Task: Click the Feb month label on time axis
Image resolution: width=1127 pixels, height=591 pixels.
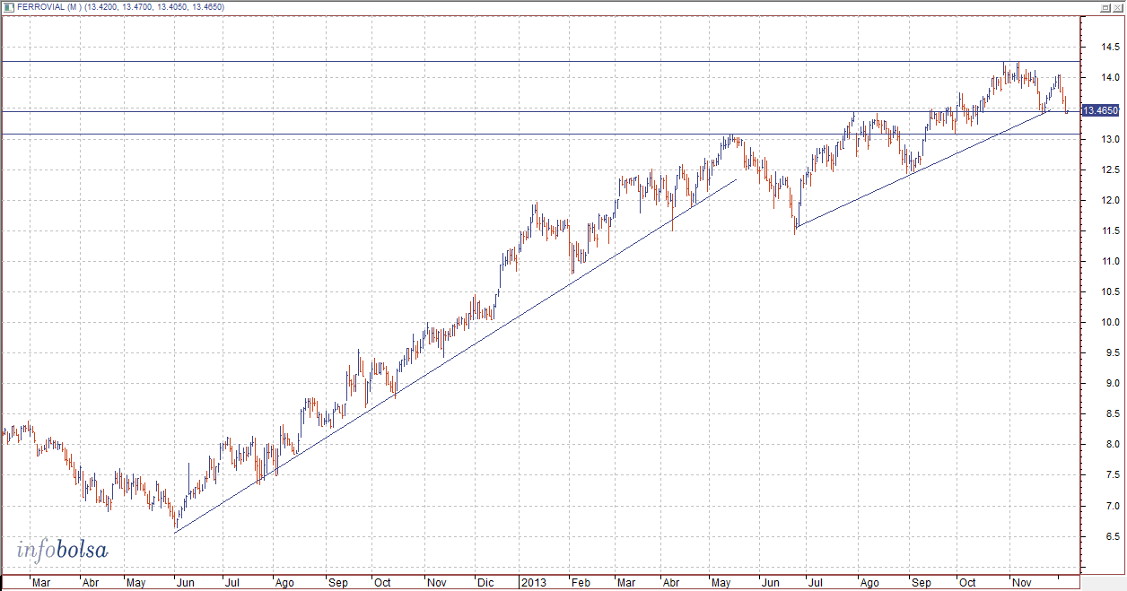Action: point(581,583)
